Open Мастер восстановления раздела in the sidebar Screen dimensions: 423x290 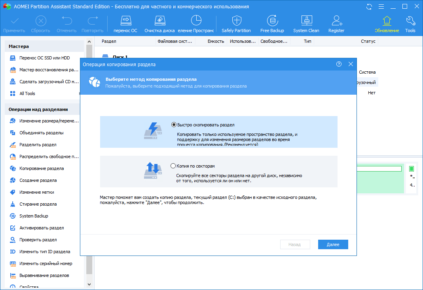tap(44, 70)
